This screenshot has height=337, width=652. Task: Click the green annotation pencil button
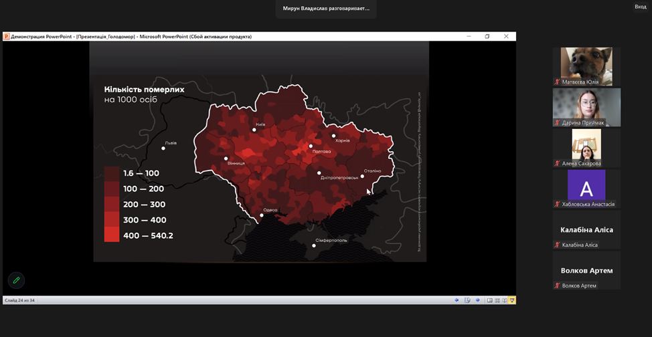pyautogui.click(x=16, y=280)
